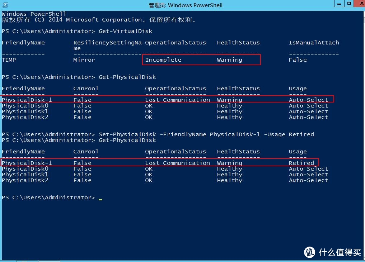Screen dimensions: 365x262
Task: Minimize the Windows PowerShell window
Action: 339,4
